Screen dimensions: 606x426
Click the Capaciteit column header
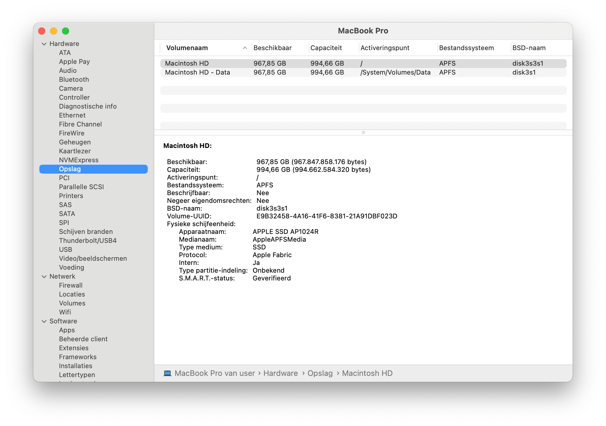(326, 48)
